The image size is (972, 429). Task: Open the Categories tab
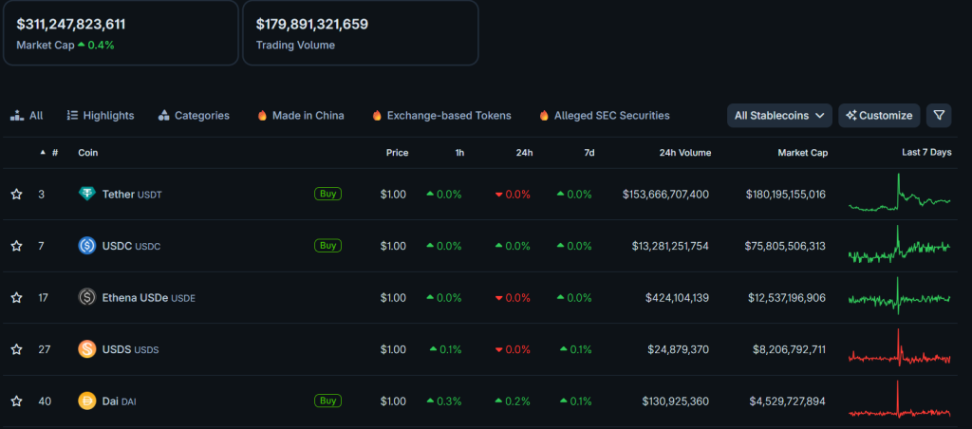tap(194, 116)
